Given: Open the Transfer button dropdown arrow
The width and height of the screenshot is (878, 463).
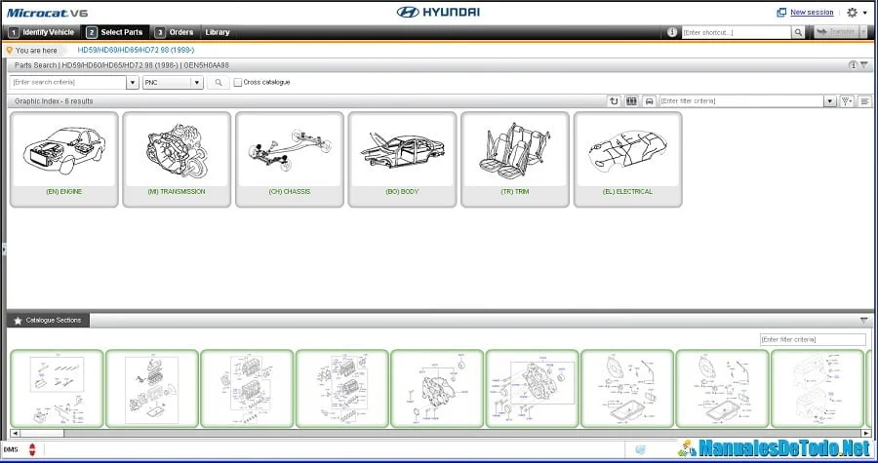Looking at the screenshot, I should click(863, 32).
